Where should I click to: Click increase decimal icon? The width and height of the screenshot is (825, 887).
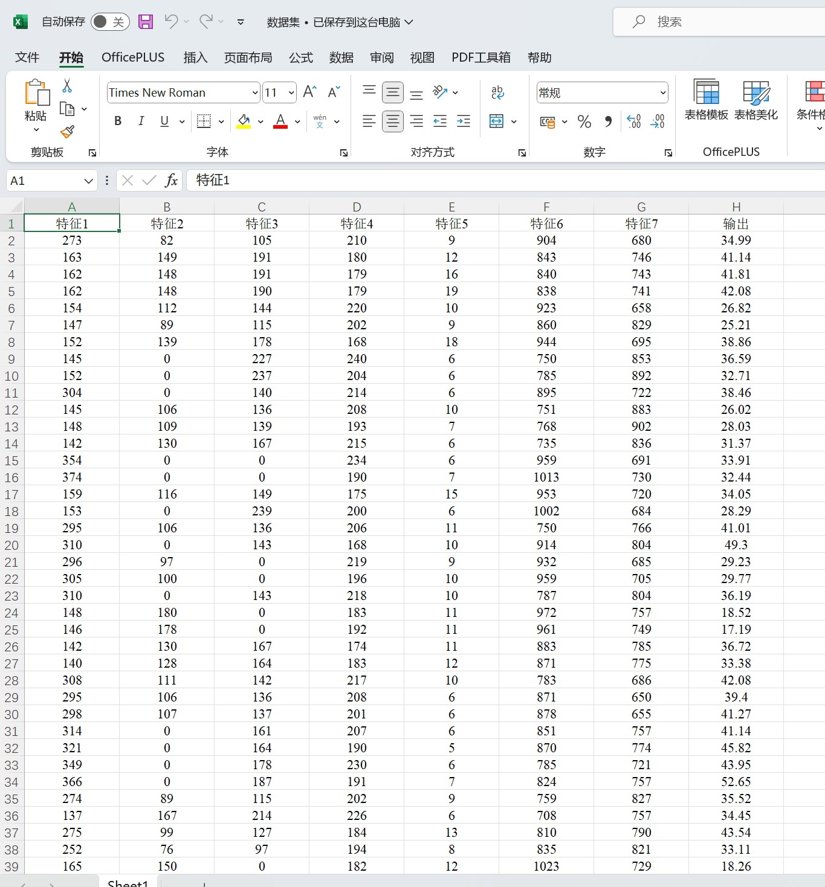pos(633,121)
